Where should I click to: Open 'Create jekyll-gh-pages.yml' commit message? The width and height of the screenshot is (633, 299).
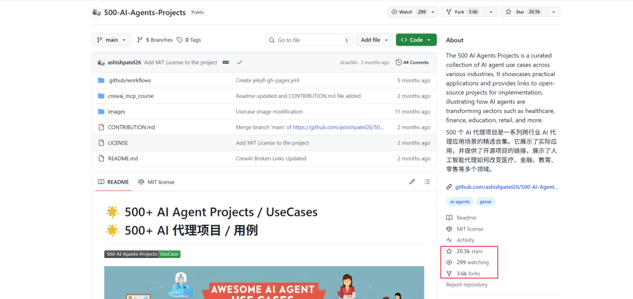(x=267, y=80)
